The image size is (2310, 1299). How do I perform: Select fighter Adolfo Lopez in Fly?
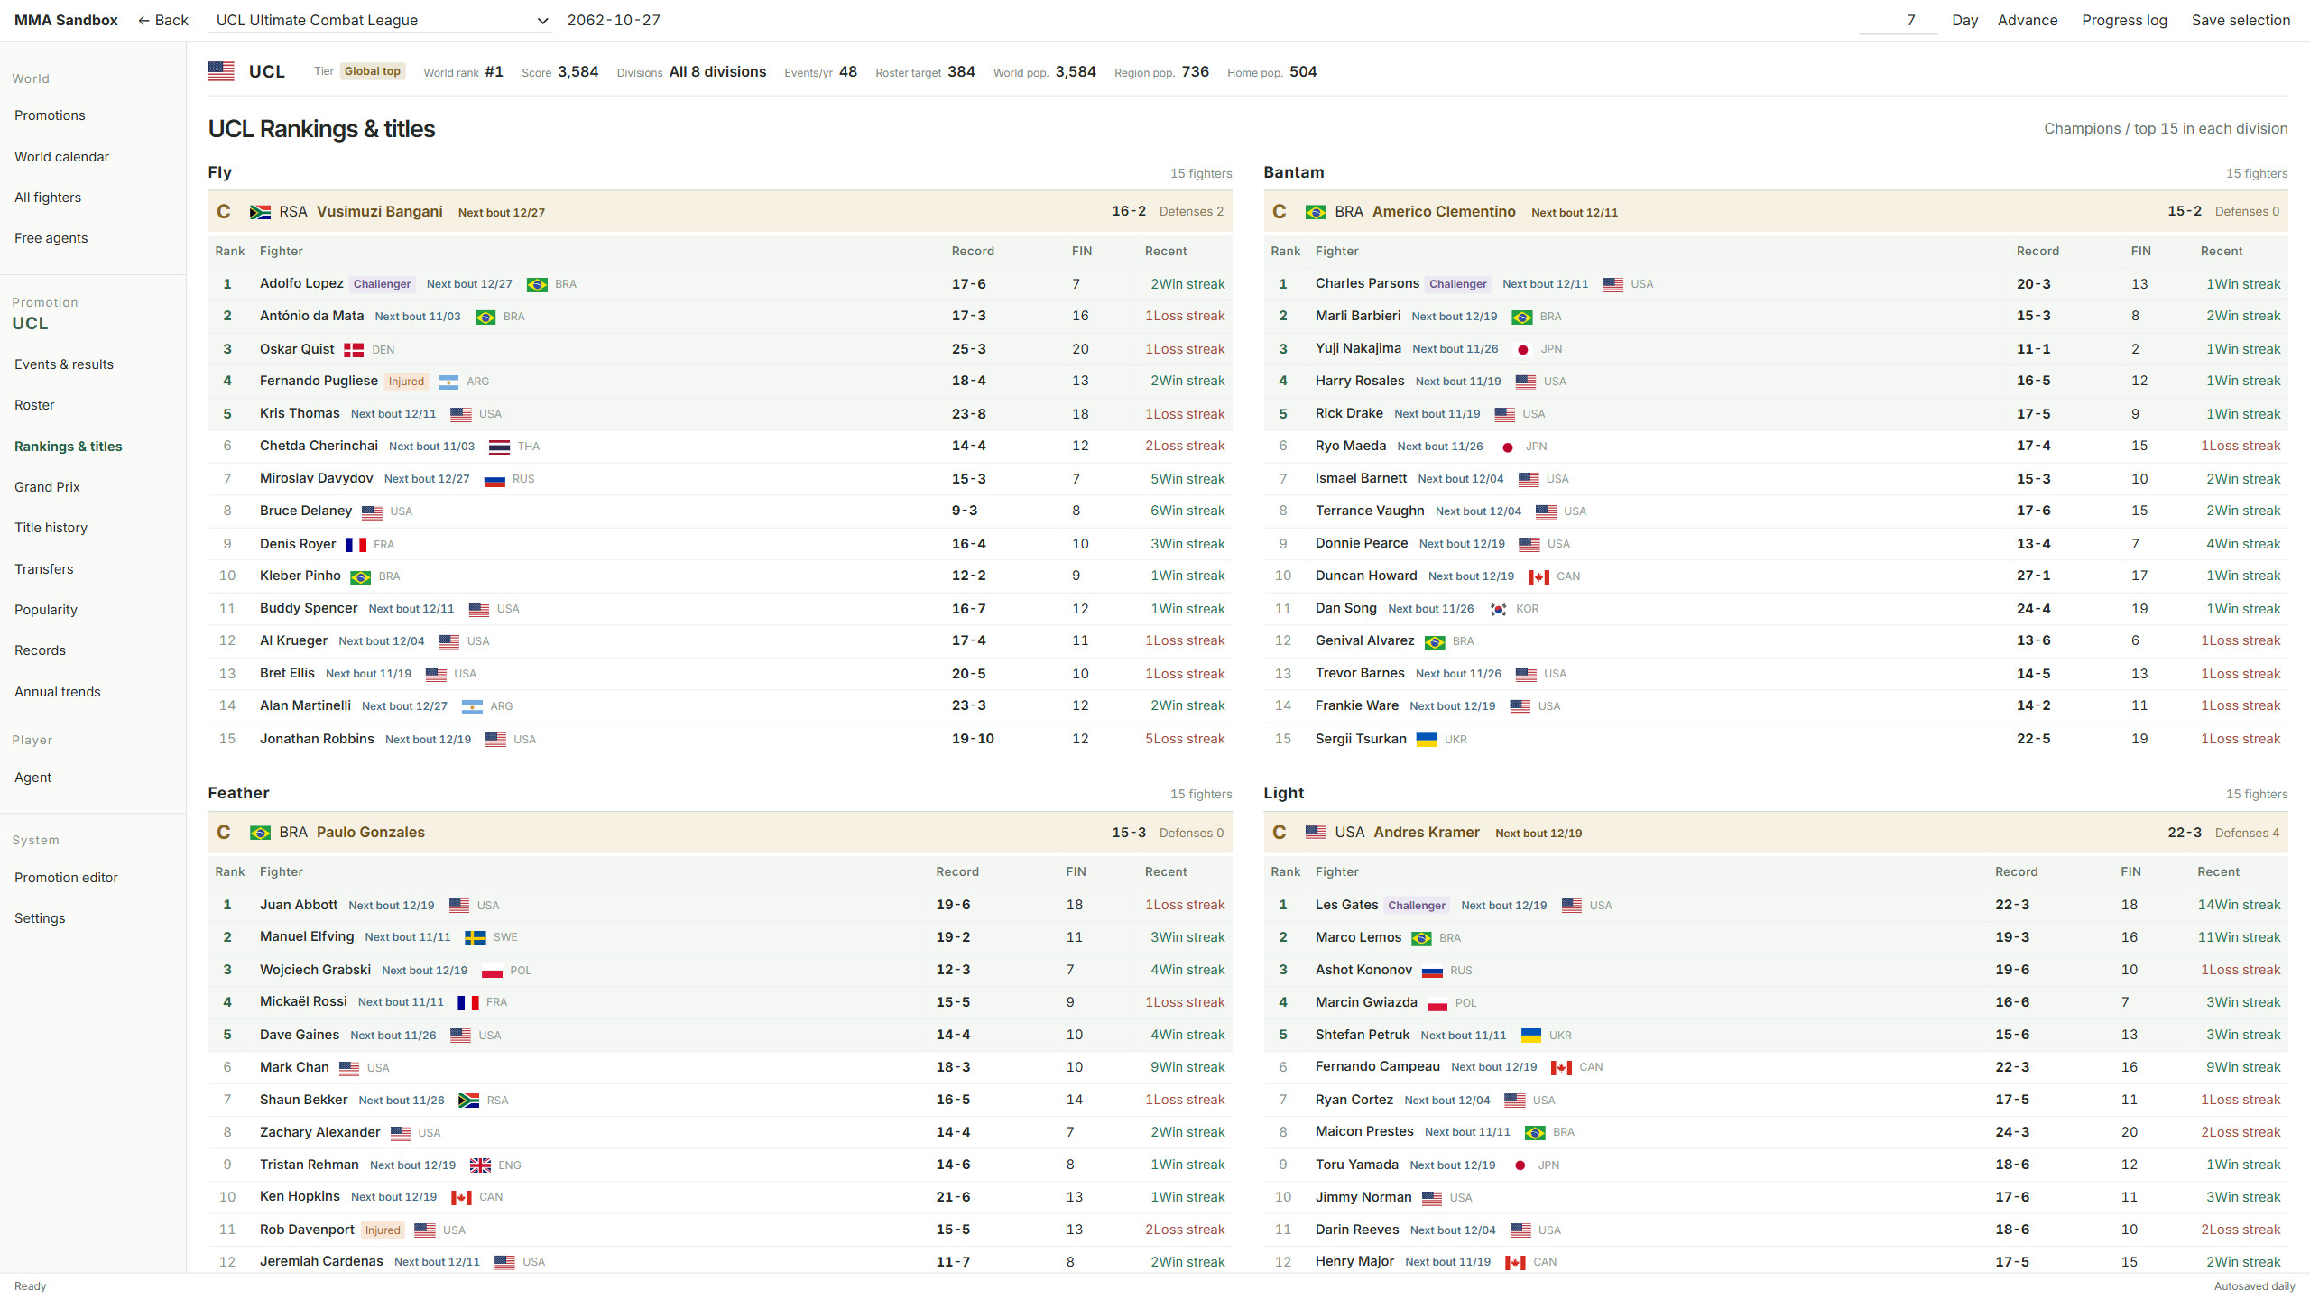pos(301,283)
